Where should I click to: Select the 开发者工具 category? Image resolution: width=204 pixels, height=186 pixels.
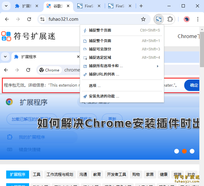[116, 175]
